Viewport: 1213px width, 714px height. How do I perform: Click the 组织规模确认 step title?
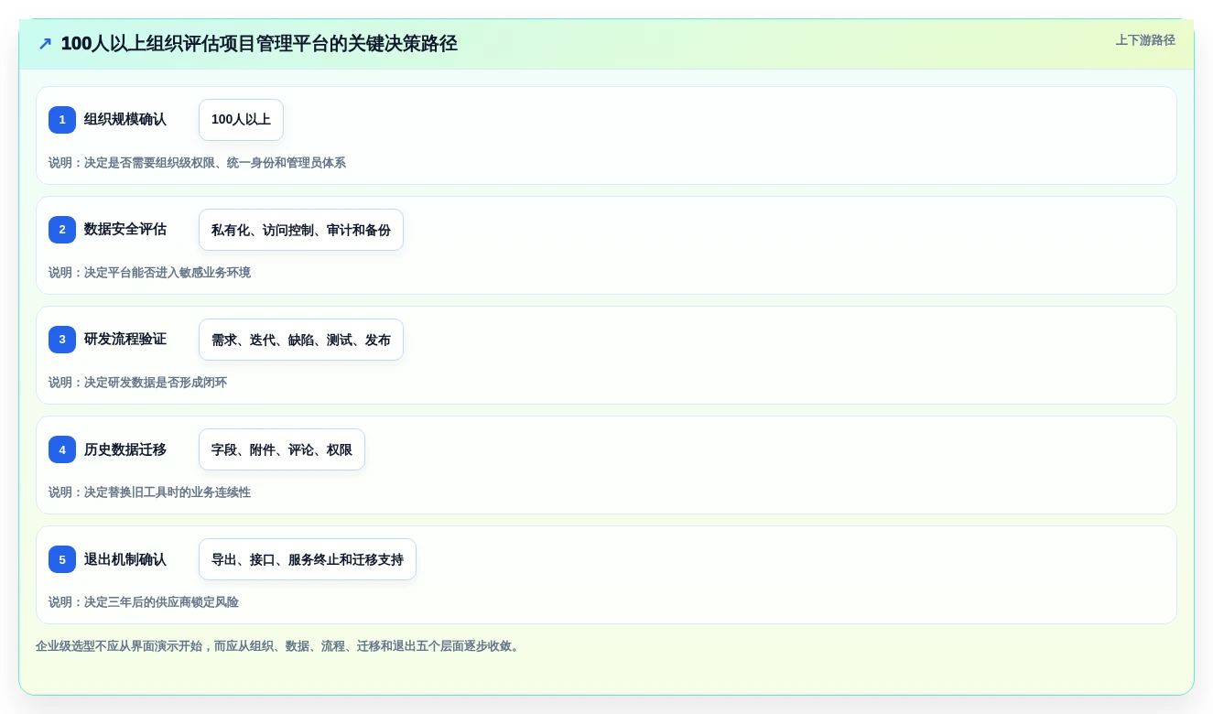click(x=125, y=120)
